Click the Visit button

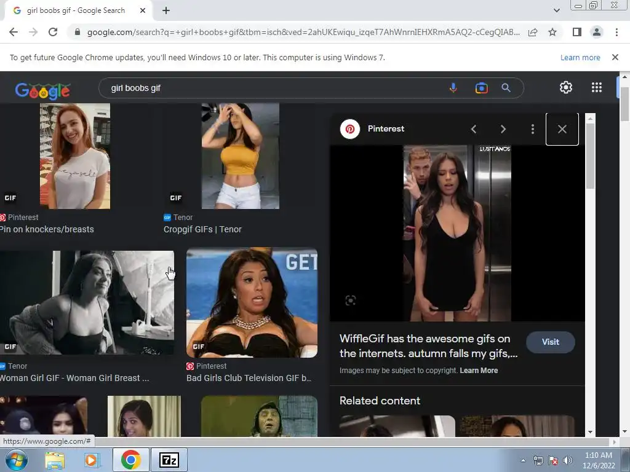pyautogui.click(x=551, y=342)
